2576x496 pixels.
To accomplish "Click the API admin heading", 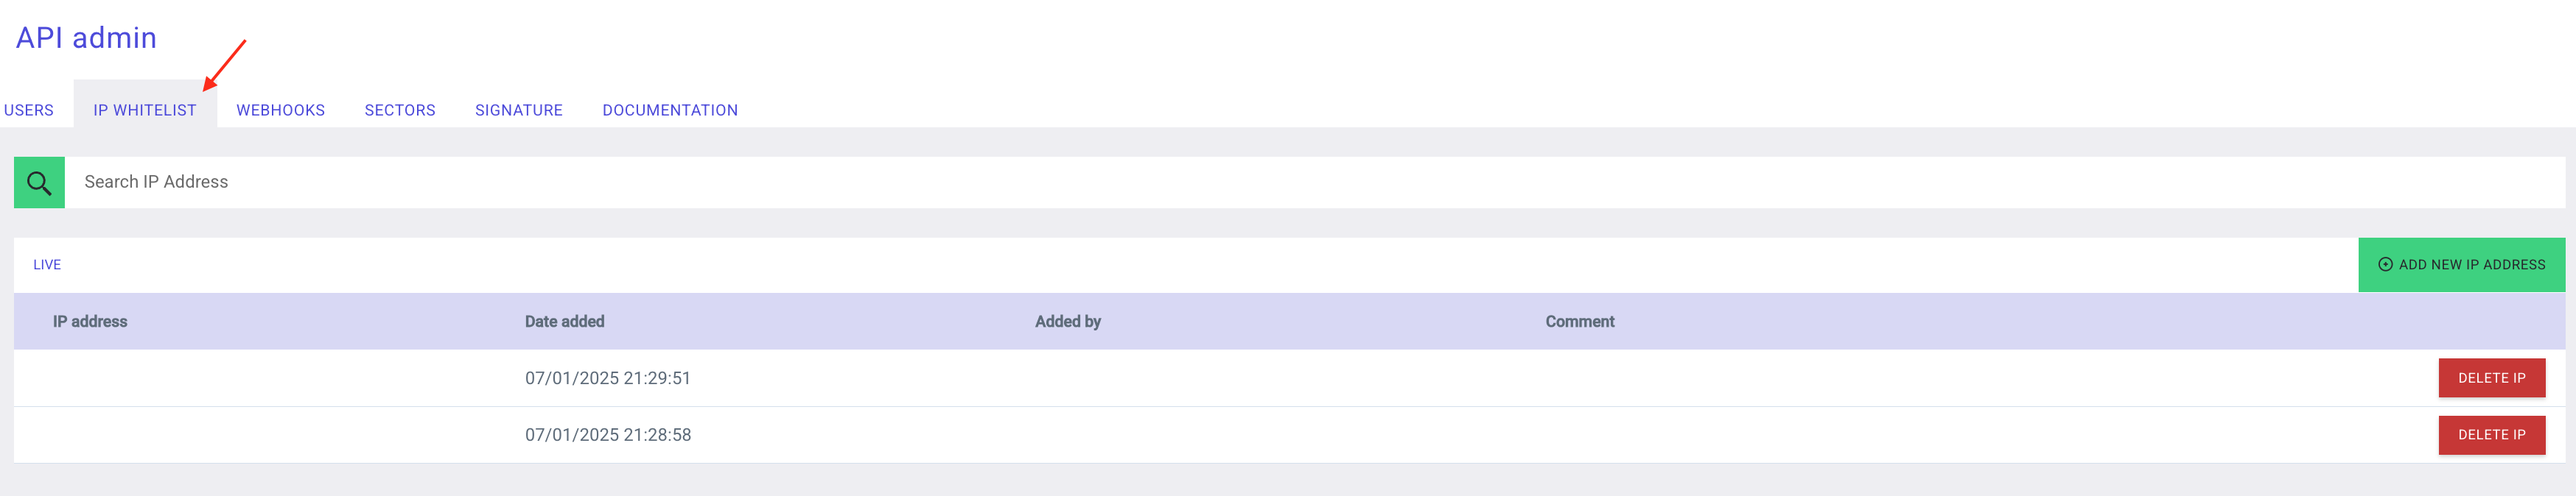I will point(86,37).
